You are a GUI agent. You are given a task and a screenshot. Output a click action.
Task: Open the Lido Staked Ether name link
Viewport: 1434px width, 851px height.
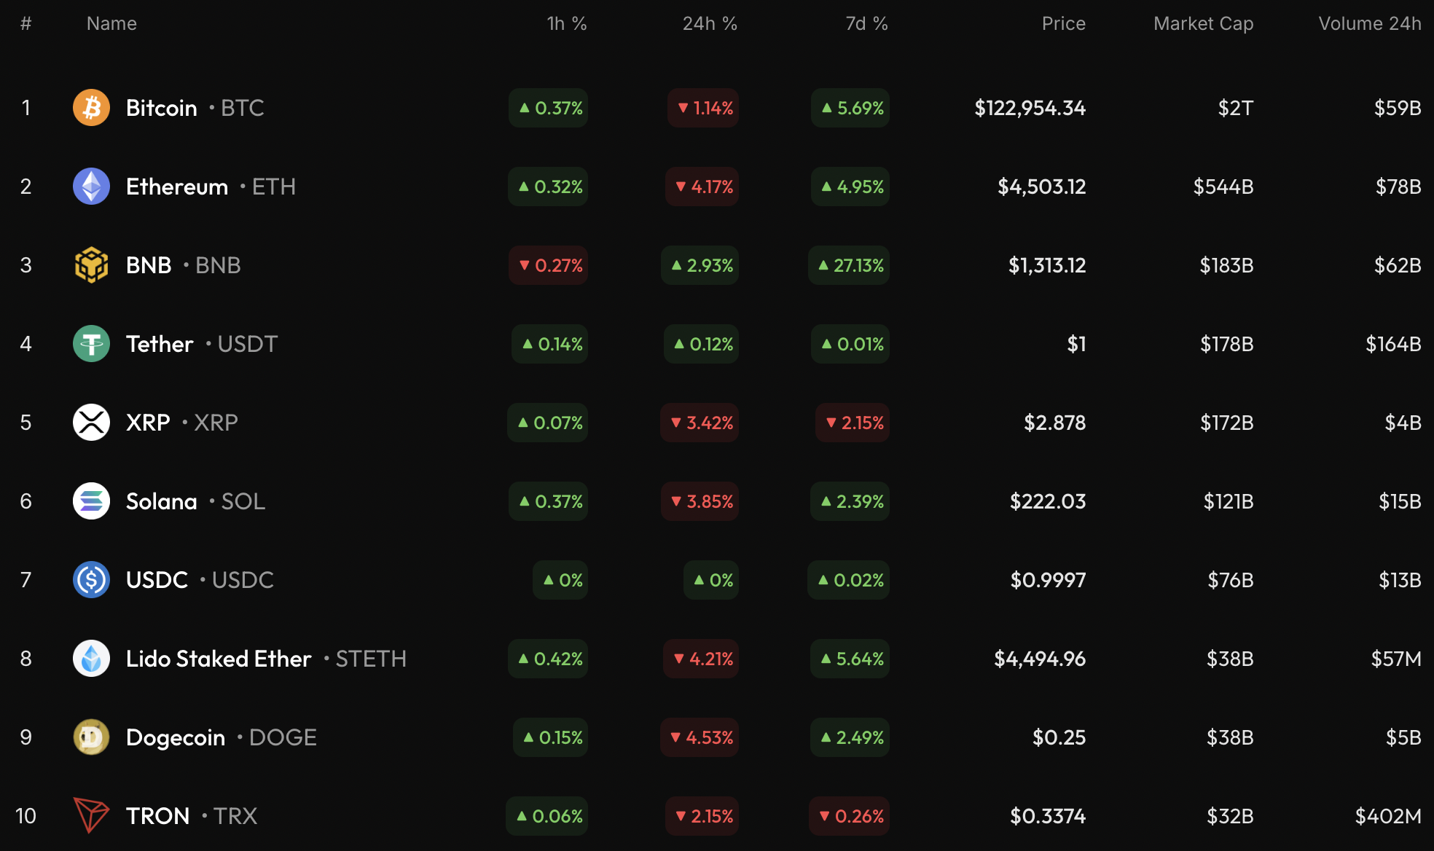(219, 659)
